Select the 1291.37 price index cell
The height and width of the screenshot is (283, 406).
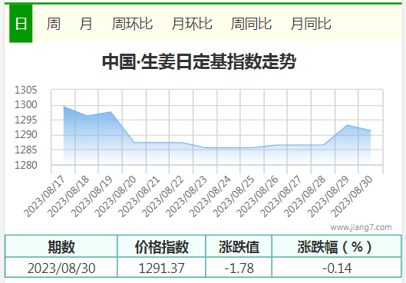pos(161,268)
